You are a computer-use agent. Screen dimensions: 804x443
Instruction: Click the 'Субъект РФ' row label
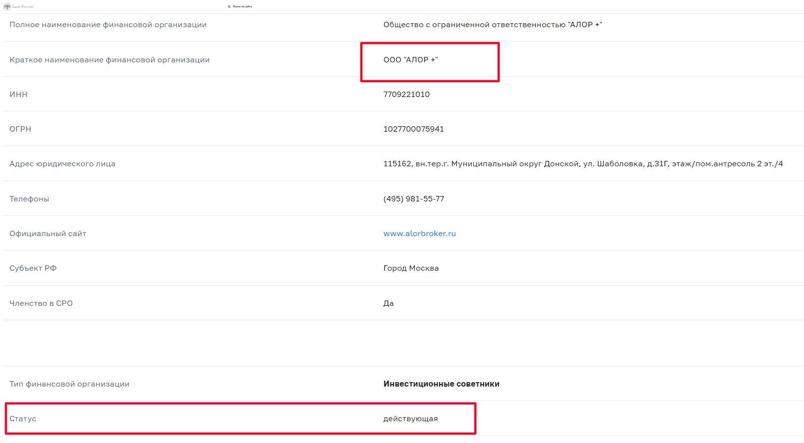coord(33,268)
